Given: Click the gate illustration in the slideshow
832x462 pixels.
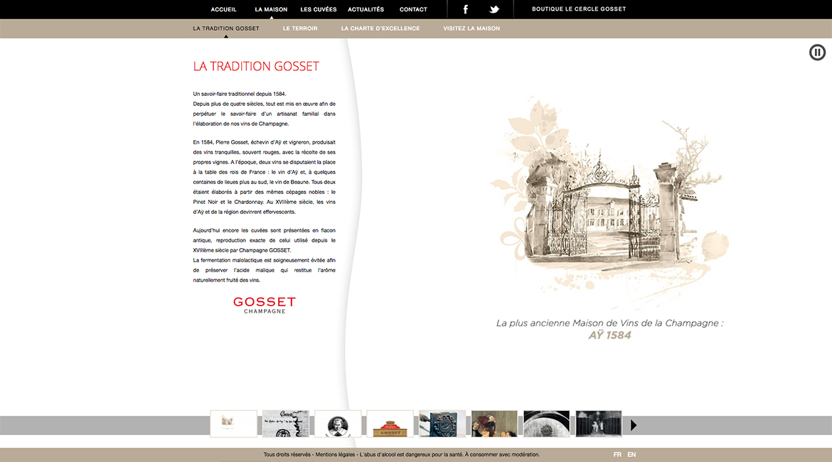Looking at the screenshot, I should 609,202.
